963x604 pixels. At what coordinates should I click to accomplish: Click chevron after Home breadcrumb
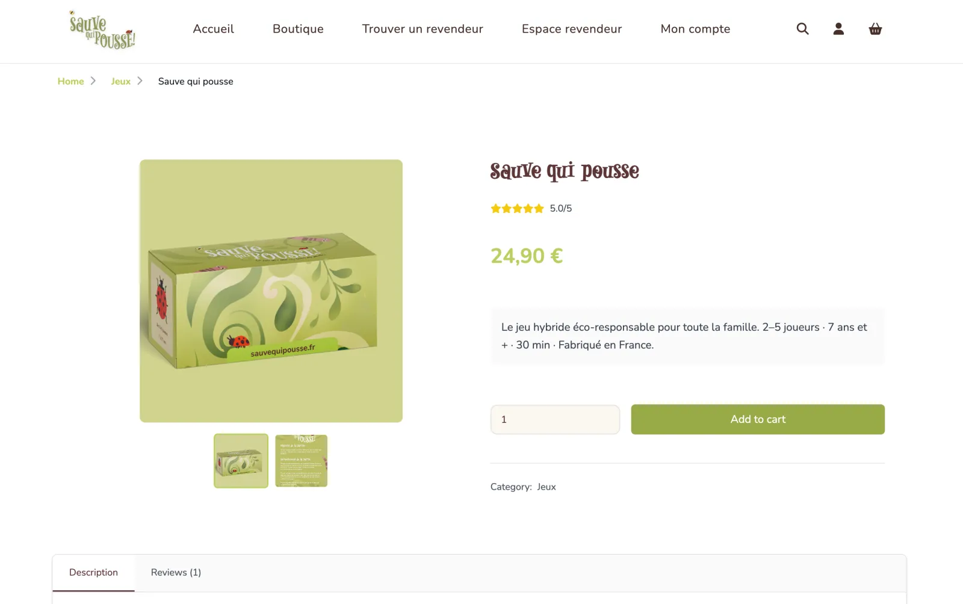(93, 81)
